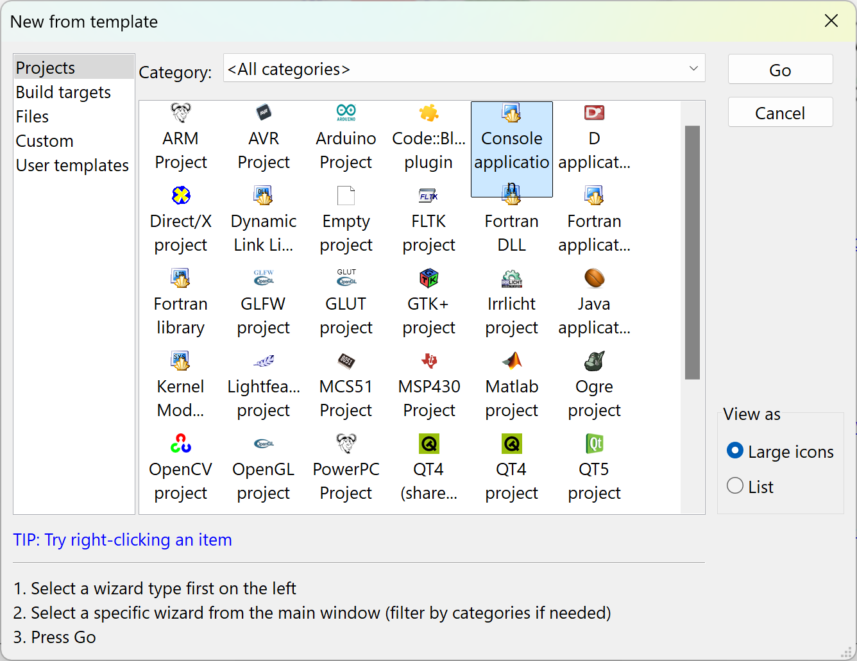857x661 pixels.
Task: Choose the Console application template
Action: [511, 149]
